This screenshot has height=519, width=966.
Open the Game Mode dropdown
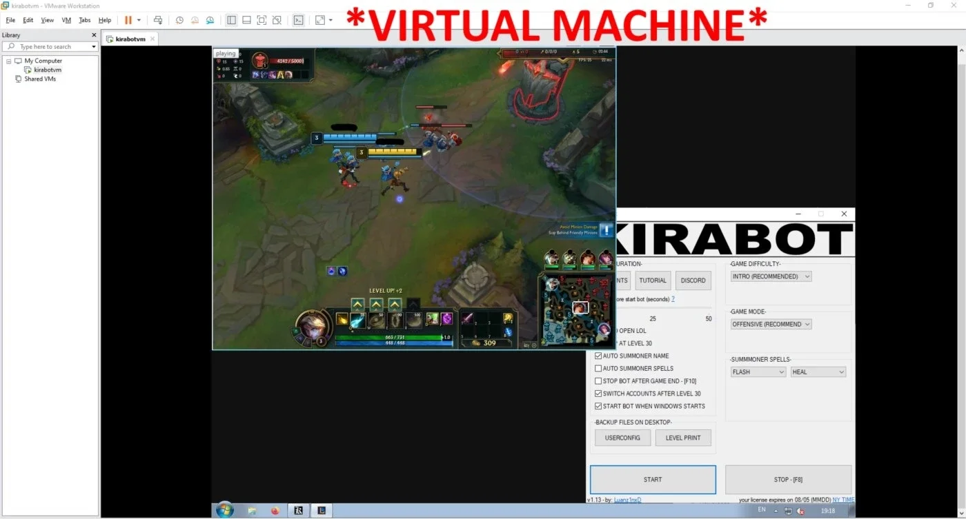coord(771,324)
